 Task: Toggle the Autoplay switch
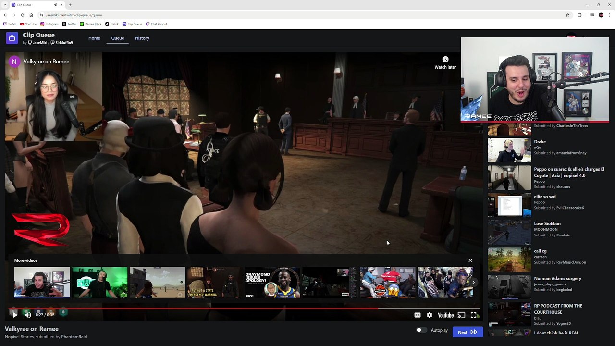(420, 330)
